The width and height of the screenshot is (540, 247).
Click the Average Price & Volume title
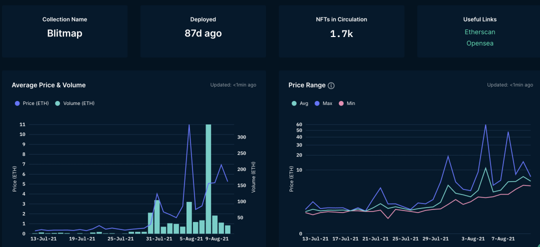coord(48,85)
